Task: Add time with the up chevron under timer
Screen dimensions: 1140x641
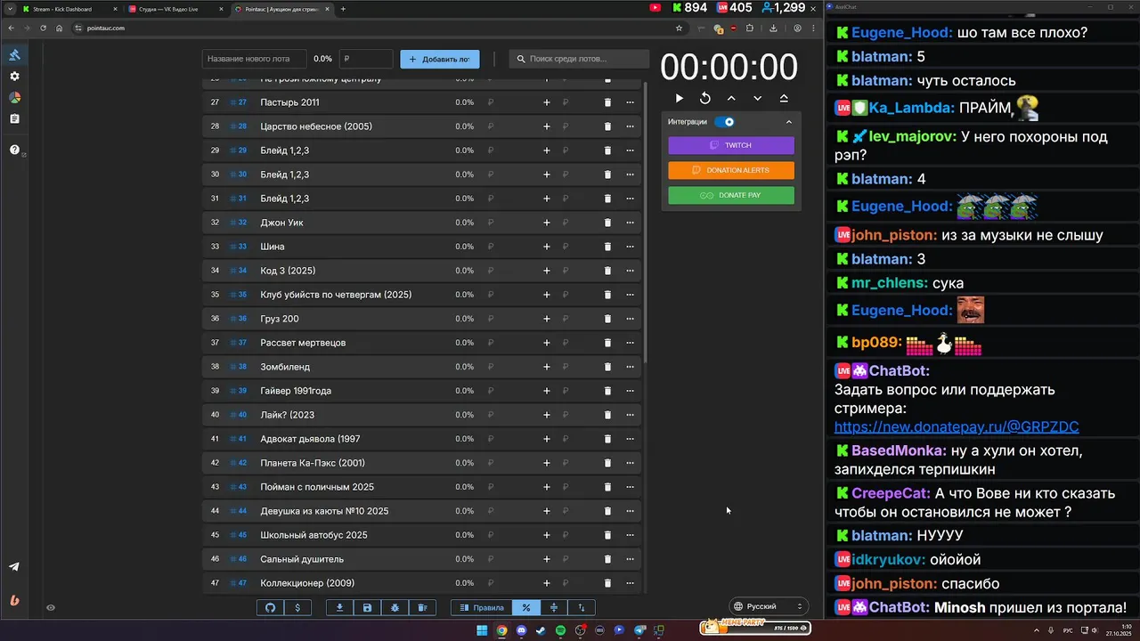Action: click(x=731, y=98)
